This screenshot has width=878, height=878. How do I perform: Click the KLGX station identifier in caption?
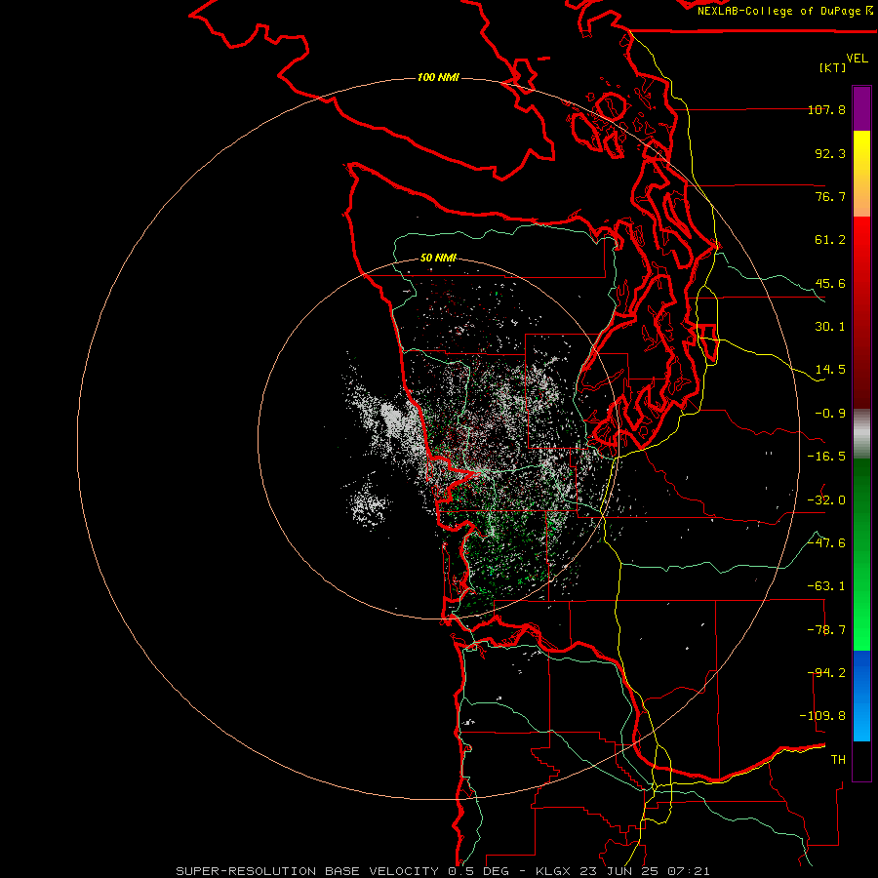click(553, 871)
